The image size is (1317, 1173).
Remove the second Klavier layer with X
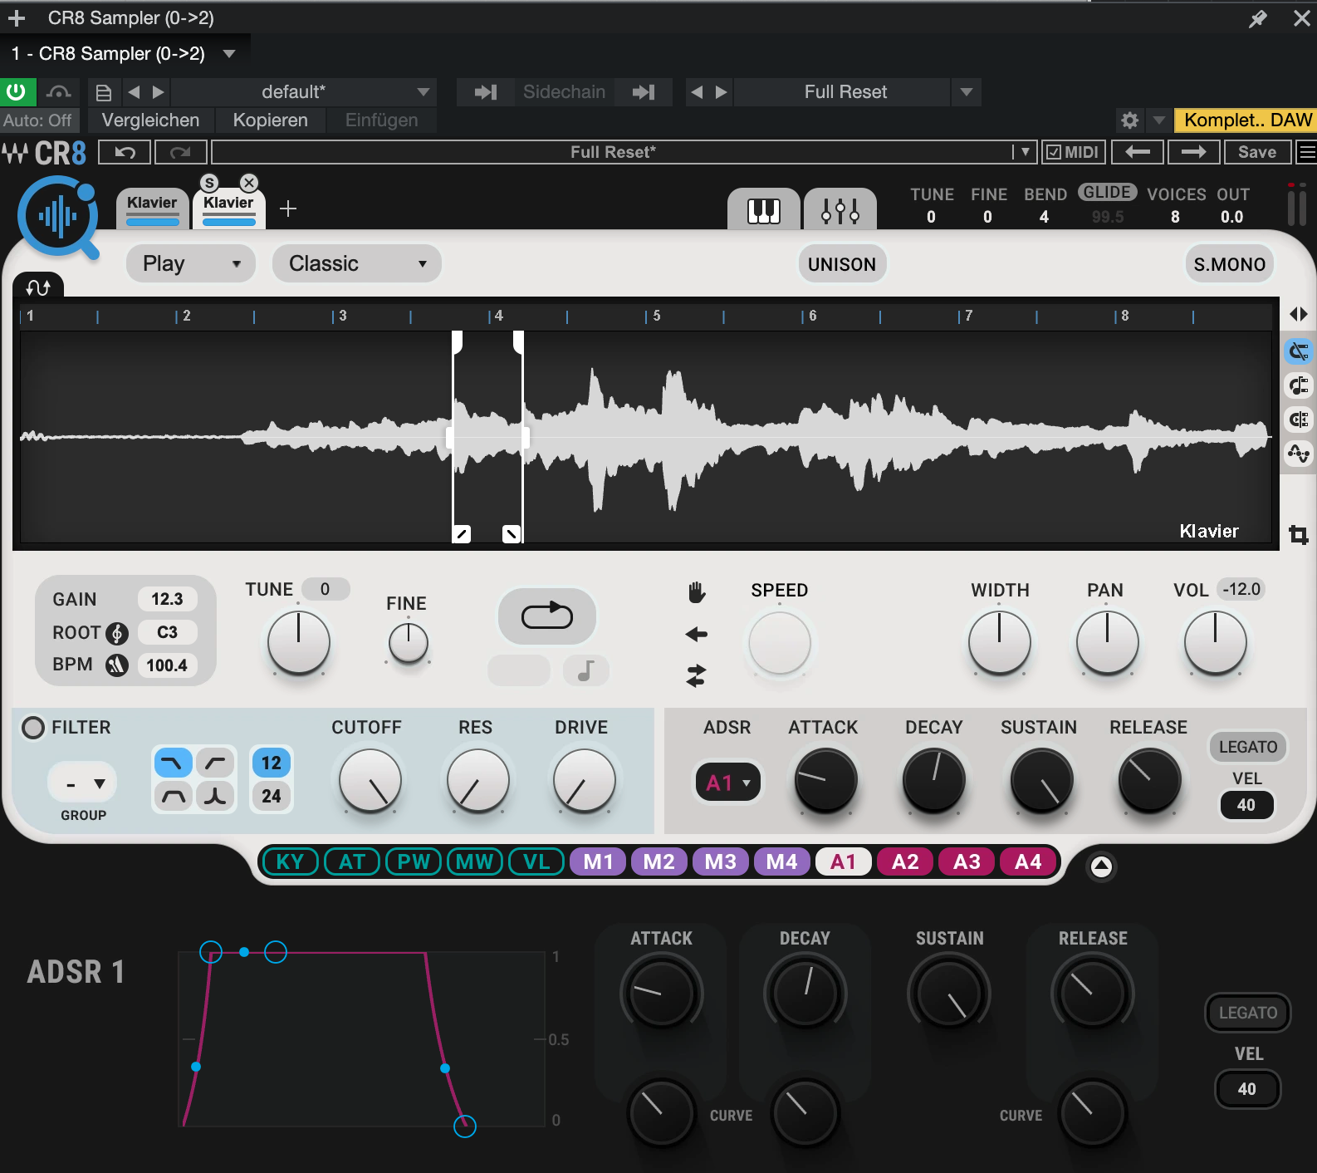pyautogui.click(x=249, y=183)
